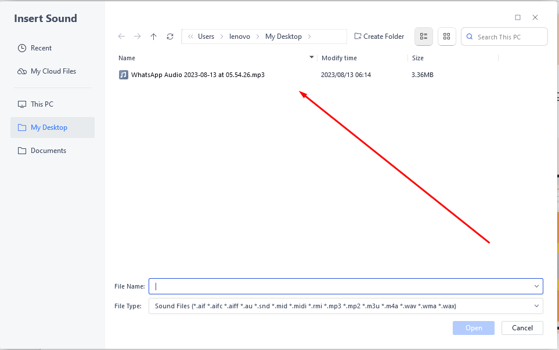
Task: Go up one folder level
Action: (x=153, y=36)
